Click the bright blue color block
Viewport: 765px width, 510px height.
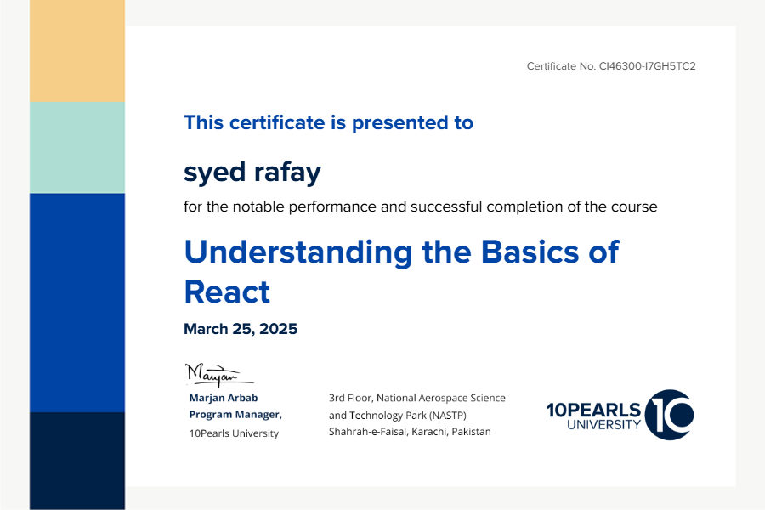point(77,302)
